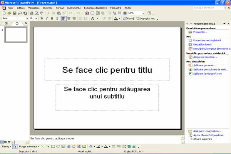Switch to the Slides thumbnail tab
This screenshot has height=154, width=231.
pos(17,24)
